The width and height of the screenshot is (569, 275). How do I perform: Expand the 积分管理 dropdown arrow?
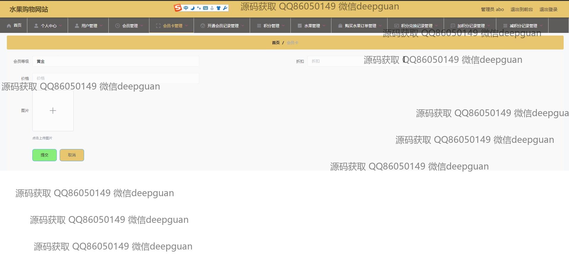point(283,26)
